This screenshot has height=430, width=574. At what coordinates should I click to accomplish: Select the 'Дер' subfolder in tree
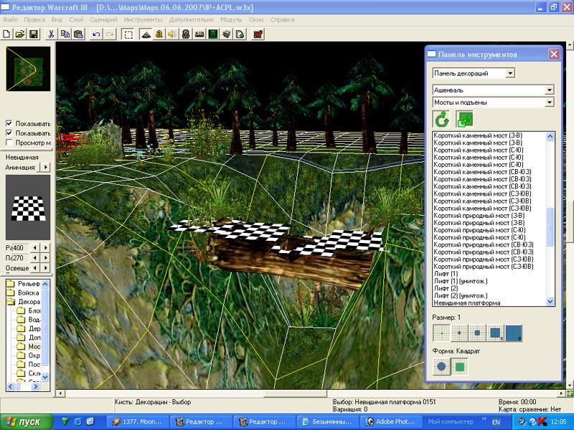[29, 328]
